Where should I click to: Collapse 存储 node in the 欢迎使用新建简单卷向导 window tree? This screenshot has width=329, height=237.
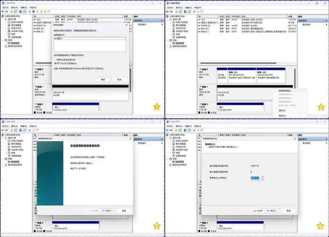tap(3, 159)
